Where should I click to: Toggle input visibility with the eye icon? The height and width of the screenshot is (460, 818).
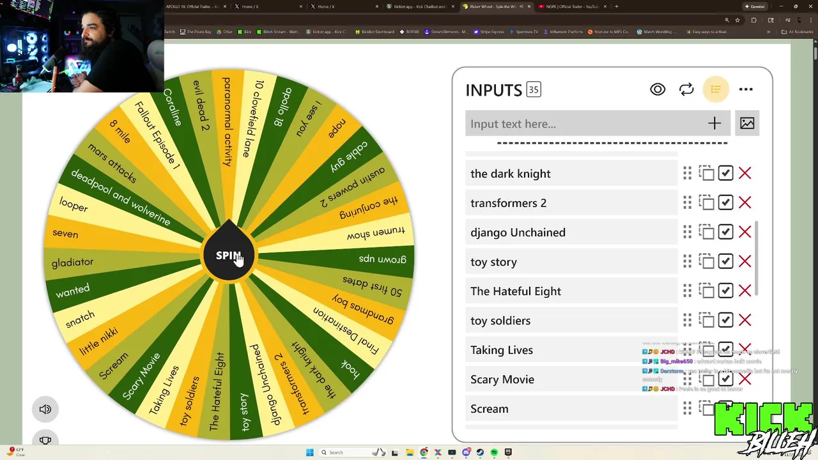pyautogui.click(x=658, y=89)
